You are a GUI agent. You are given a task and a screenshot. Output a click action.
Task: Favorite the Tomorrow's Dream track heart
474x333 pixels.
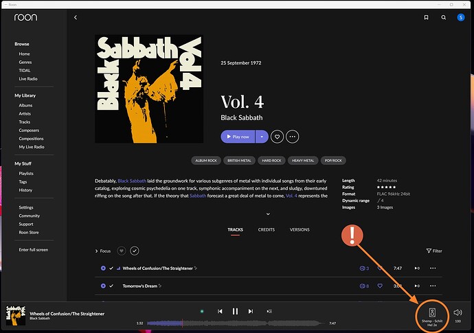[x=380, y=286]
